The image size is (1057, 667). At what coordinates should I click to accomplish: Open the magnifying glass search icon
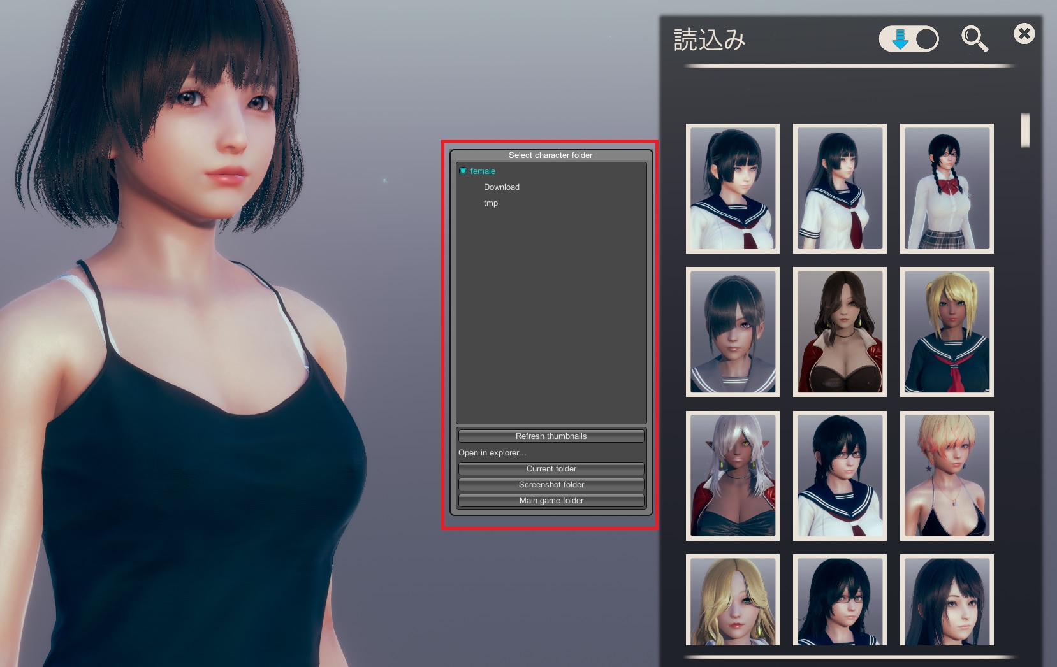(x=975, y=39)
